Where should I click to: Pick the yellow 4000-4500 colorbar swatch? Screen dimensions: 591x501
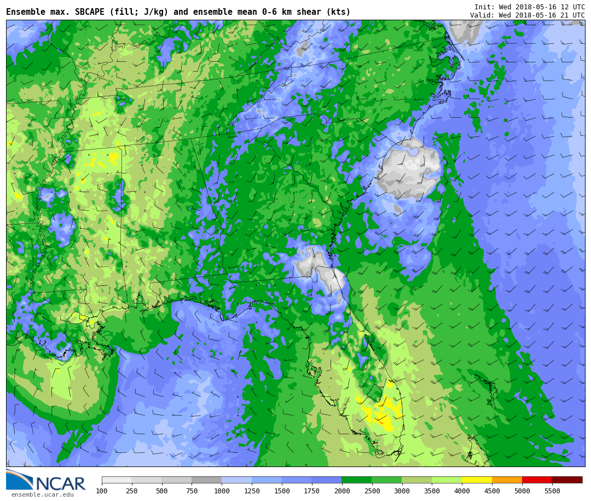coord(477,480)
